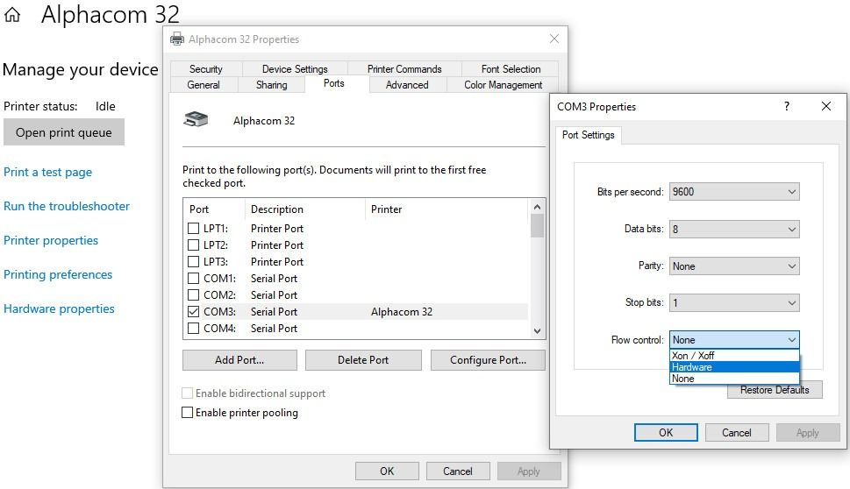
Task: Select the LPT1 Printer Port description text
Action: [x=277, y=229]
